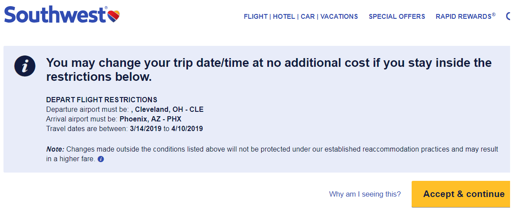Open the small info tooltip after higher fare
514x211 pixels.
[x=101, y=159]
